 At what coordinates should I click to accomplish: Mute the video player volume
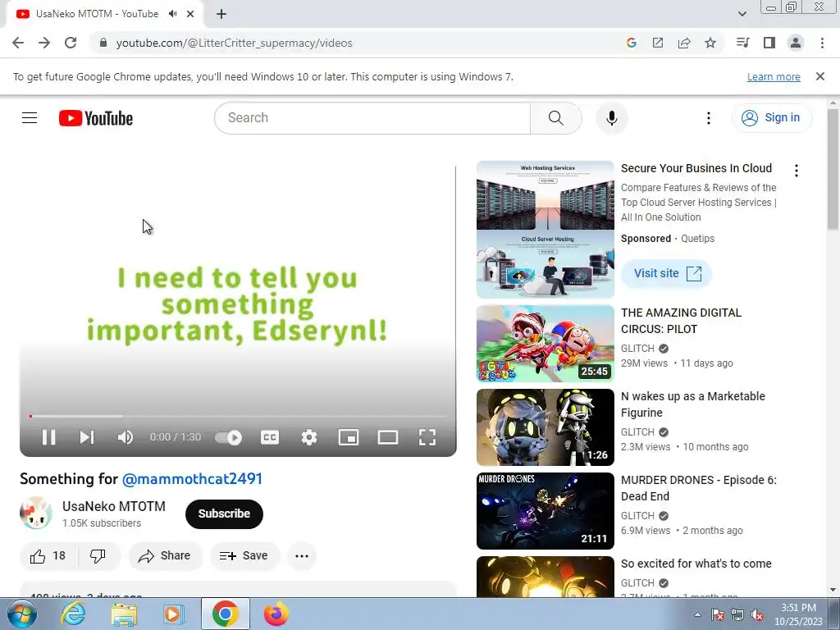point(125,437)
